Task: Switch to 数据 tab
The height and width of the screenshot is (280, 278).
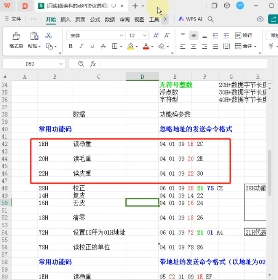Action: [110, 19]
